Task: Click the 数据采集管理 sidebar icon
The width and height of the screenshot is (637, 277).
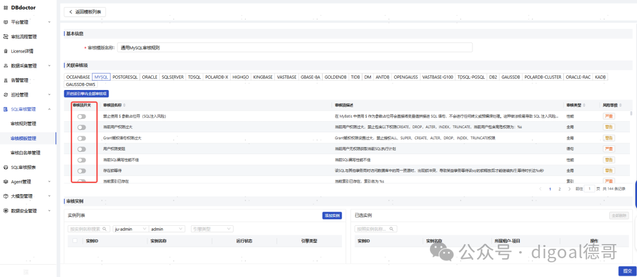Action: [6, 66]
